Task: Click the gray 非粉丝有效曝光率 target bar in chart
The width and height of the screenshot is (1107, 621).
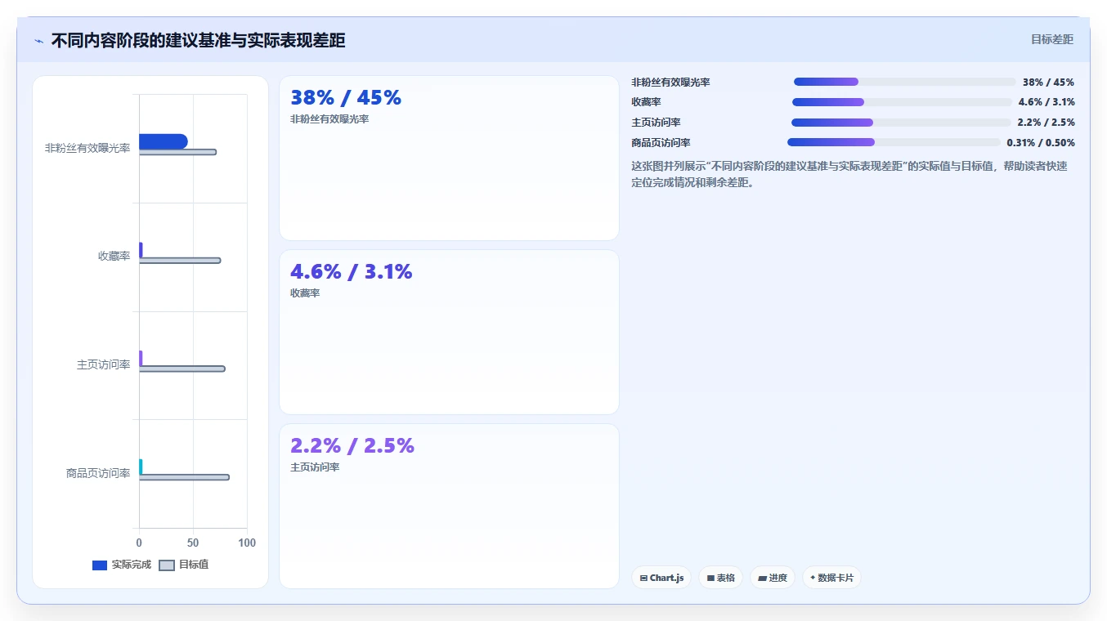Action: [177, 152]
